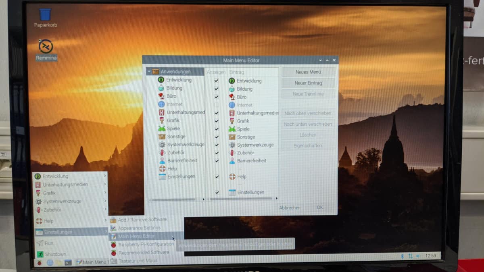Image resolution: width=484 pixels, height=272 pixels.
Task: Open the terminal icon in taskbar
Action: [x=68, y=262]
